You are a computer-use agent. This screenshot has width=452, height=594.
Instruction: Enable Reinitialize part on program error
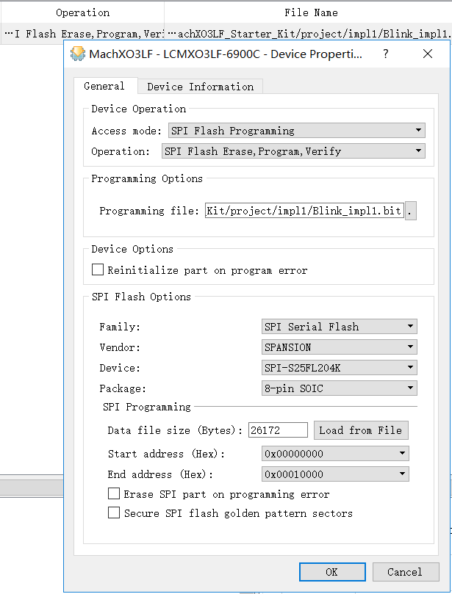pyautogui.click(x=98, y=269)
